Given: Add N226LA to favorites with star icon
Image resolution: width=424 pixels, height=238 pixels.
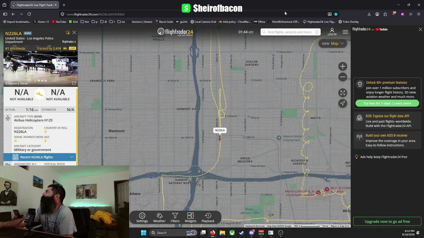Looking at the screenshot, I should tap(68, 32).
